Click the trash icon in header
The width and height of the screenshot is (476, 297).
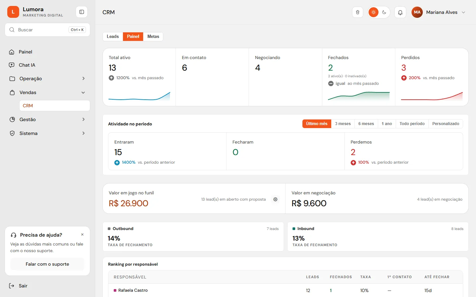(x=358, y=12)
